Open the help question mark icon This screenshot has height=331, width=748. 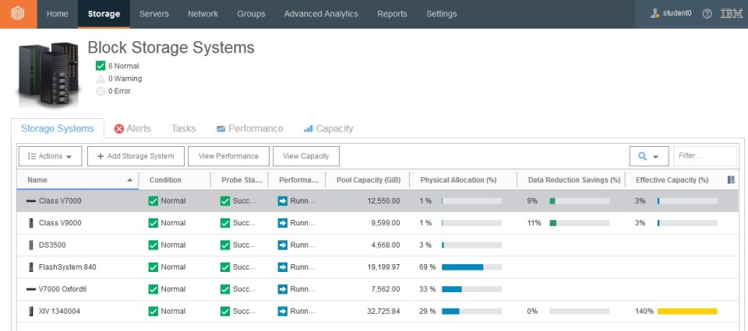tap(707, 14)
